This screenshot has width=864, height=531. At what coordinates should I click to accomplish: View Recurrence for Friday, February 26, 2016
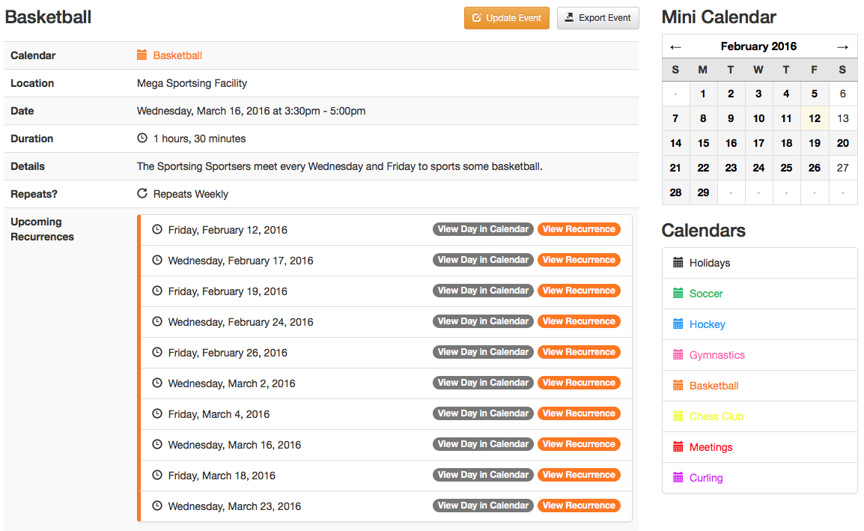click(579, 352)
